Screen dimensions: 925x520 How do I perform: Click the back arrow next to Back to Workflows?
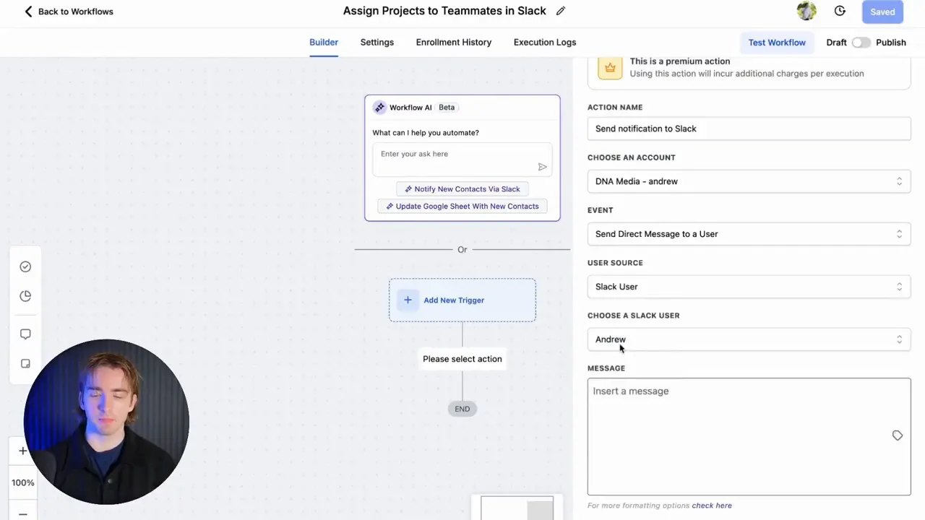[x=28, y=12]
